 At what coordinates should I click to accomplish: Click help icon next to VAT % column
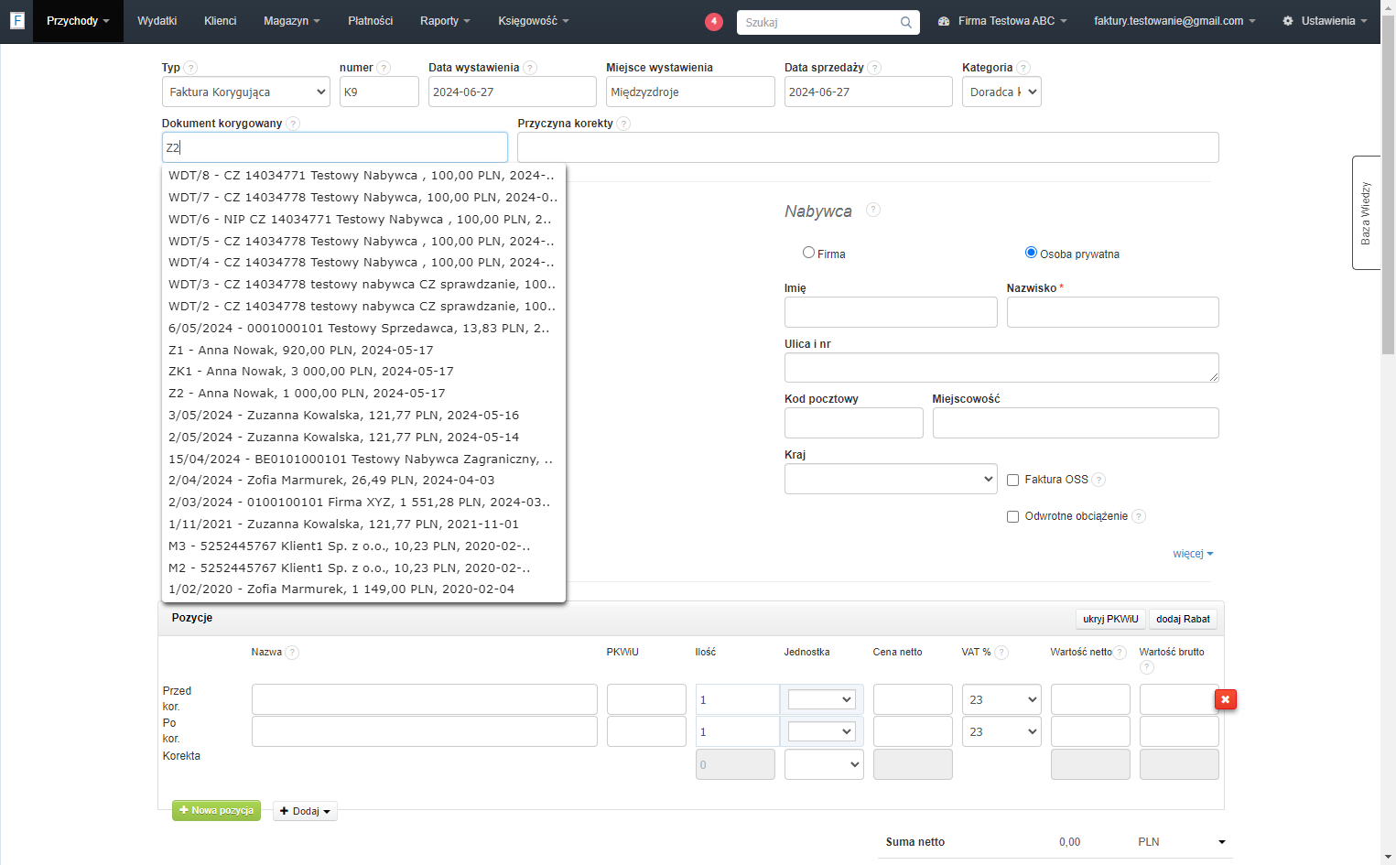pyautogui.click(x=1001, y=653)
